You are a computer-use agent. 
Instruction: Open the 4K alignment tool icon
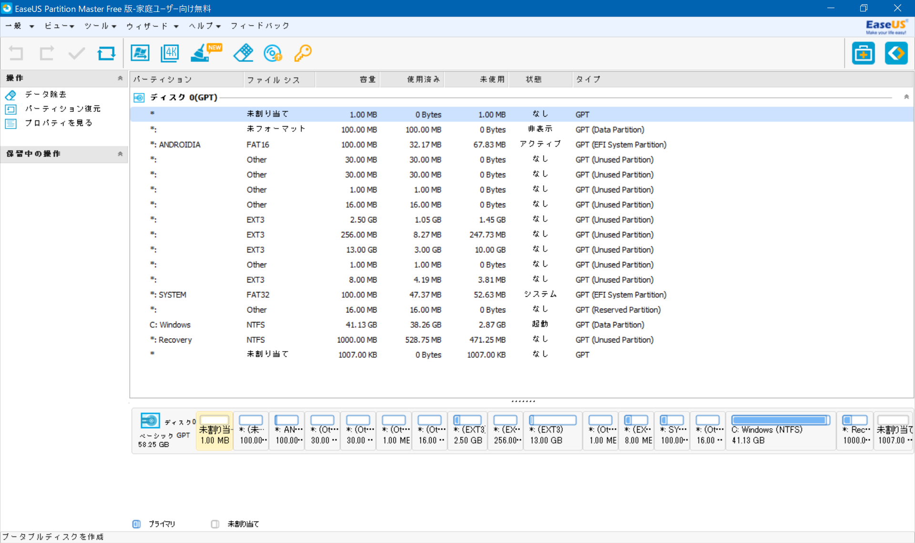coord(170,53)
